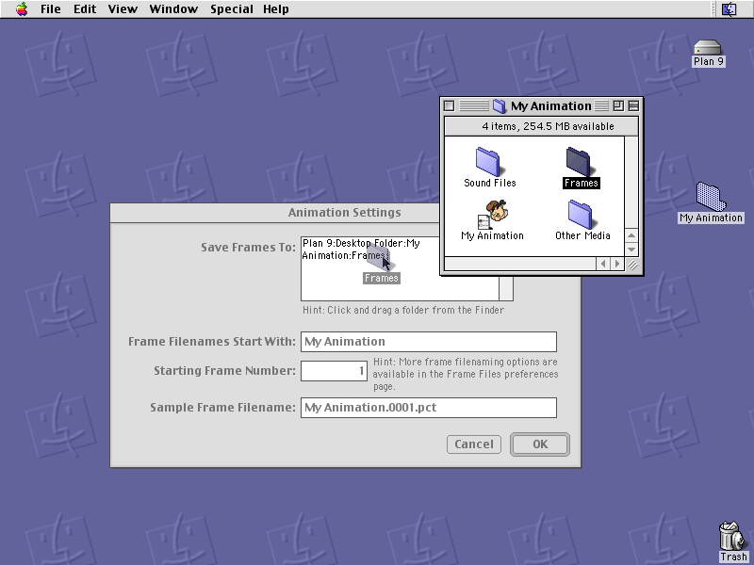The image size is (754, 565).
Task: Open the File menu
Action: (51, 8)
